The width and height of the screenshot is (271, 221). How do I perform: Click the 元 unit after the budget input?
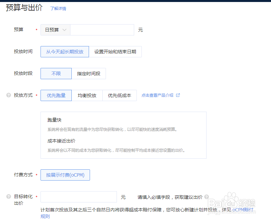[x=140, y=30]
